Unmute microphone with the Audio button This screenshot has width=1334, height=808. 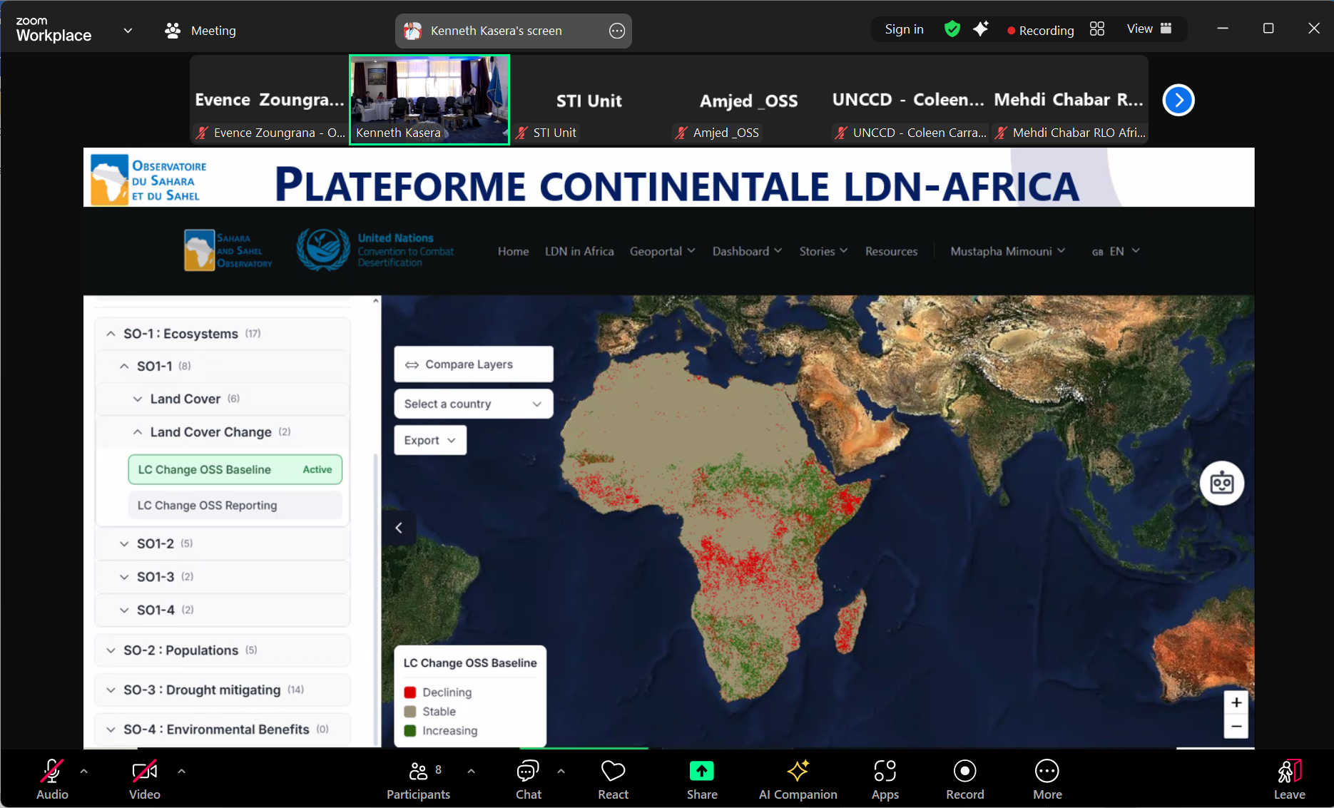click(52, 779)
